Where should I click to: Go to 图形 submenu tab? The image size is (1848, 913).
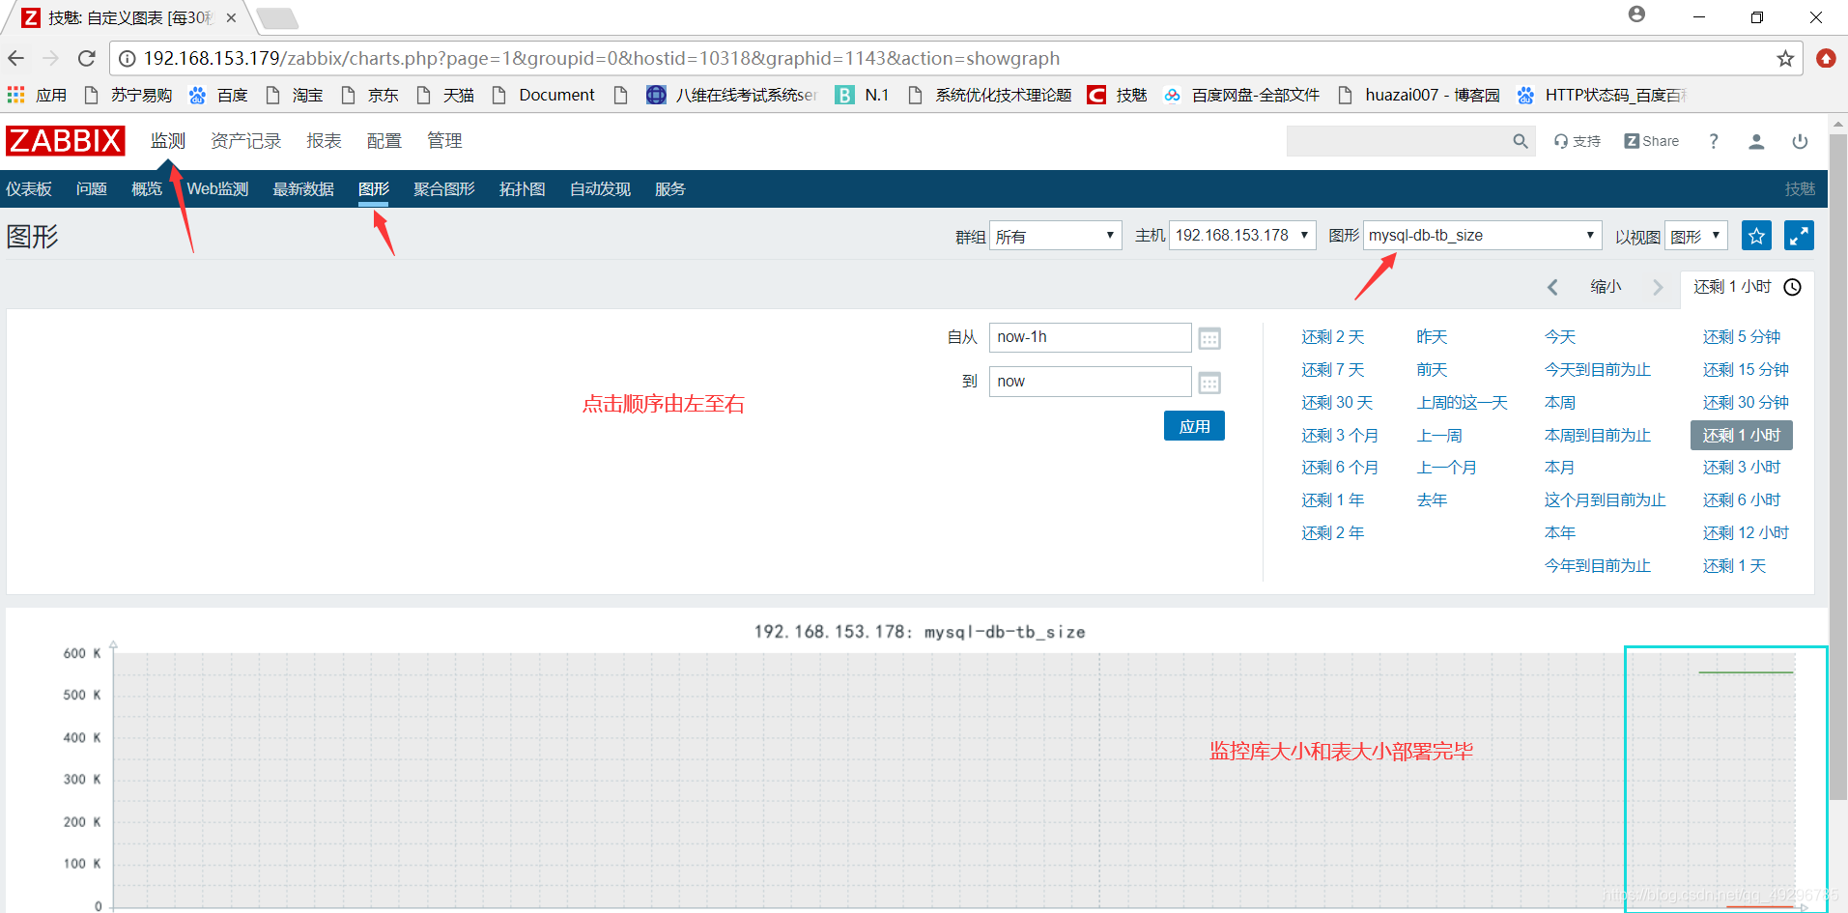click(x=374, y=189)
